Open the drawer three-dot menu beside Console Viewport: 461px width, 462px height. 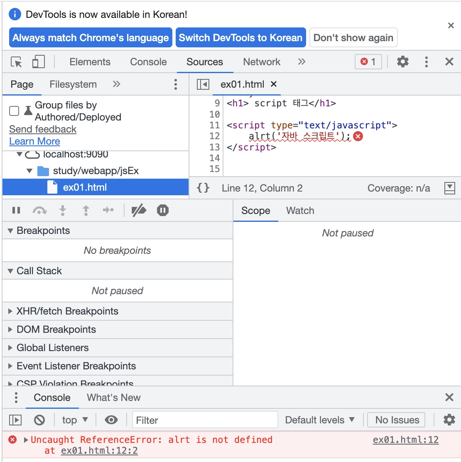pos(16,398)
